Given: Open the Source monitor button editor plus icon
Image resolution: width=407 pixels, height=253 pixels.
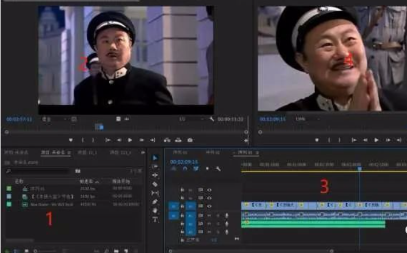Looking at the screenshot, I should [x=246, y=140].
